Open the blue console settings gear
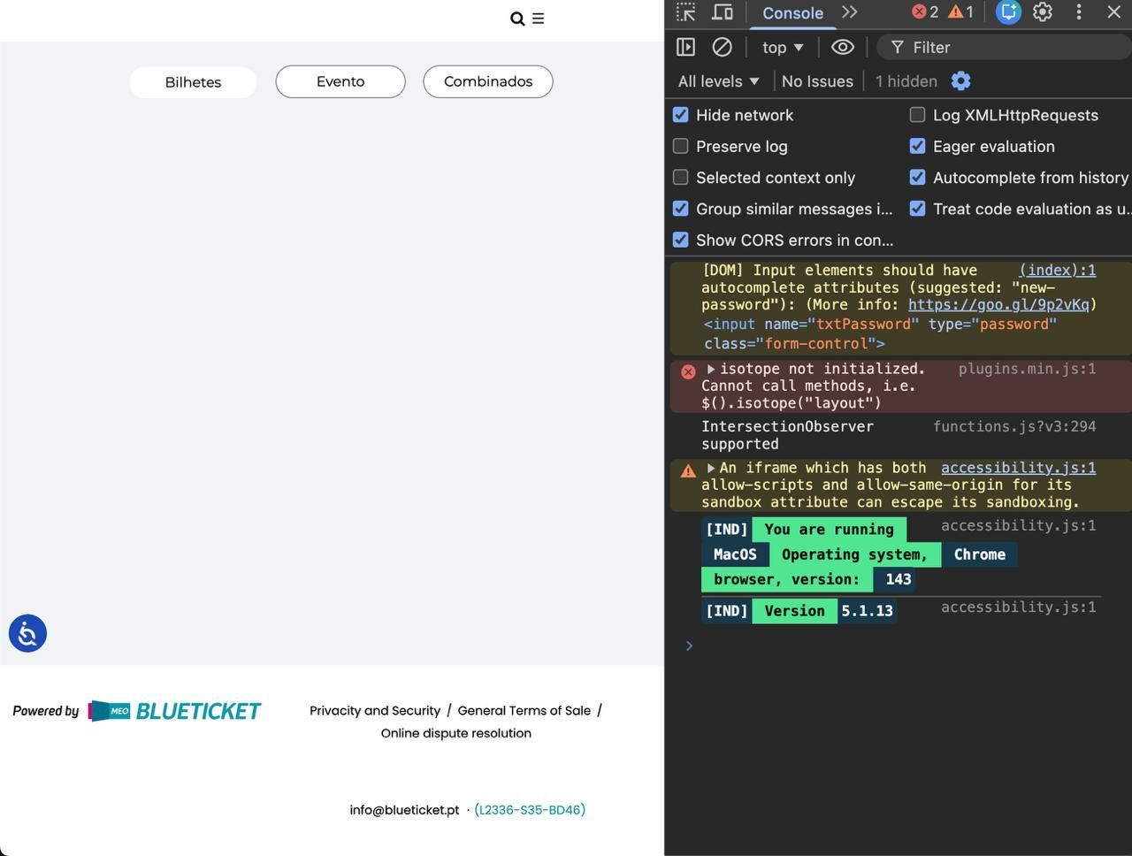The image size is (1132, 856). point(960,81)
